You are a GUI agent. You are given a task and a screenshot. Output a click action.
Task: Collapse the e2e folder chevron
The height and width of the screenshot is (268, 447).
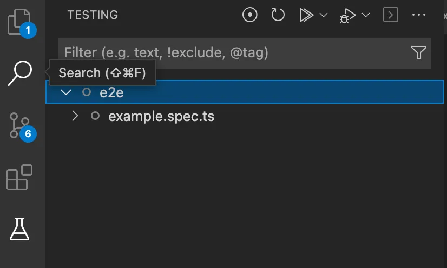(x=66, y=92)
